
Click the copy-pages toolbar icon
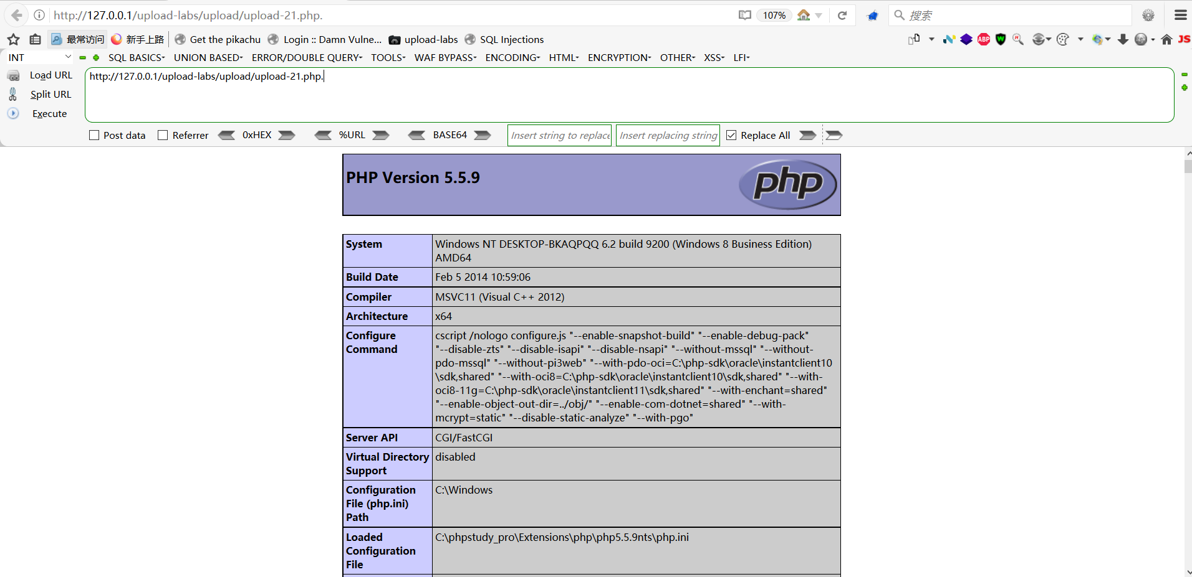click(x=914, y=39)
